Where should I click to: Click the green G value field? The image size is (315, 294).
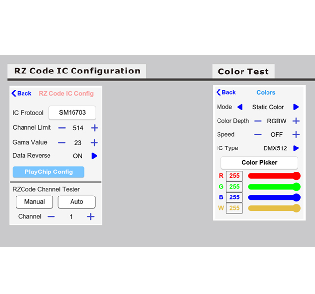pyautogui.click(x=234, y=187)
